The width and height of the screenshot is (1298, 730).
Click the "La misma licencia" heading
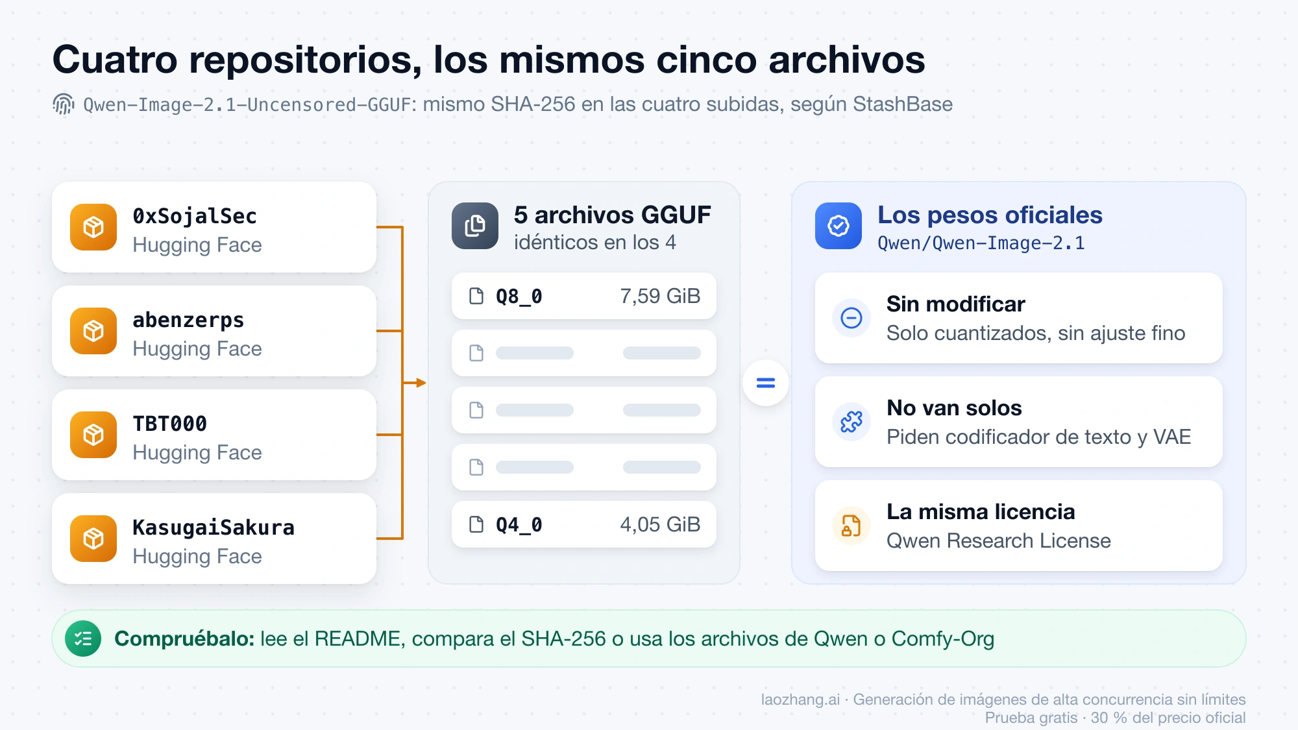(981, 511)
